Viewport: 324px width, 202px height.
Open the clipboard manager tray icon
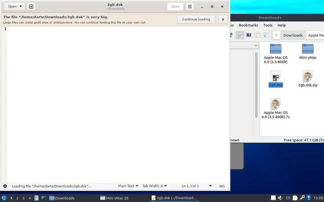coord(295,198)
